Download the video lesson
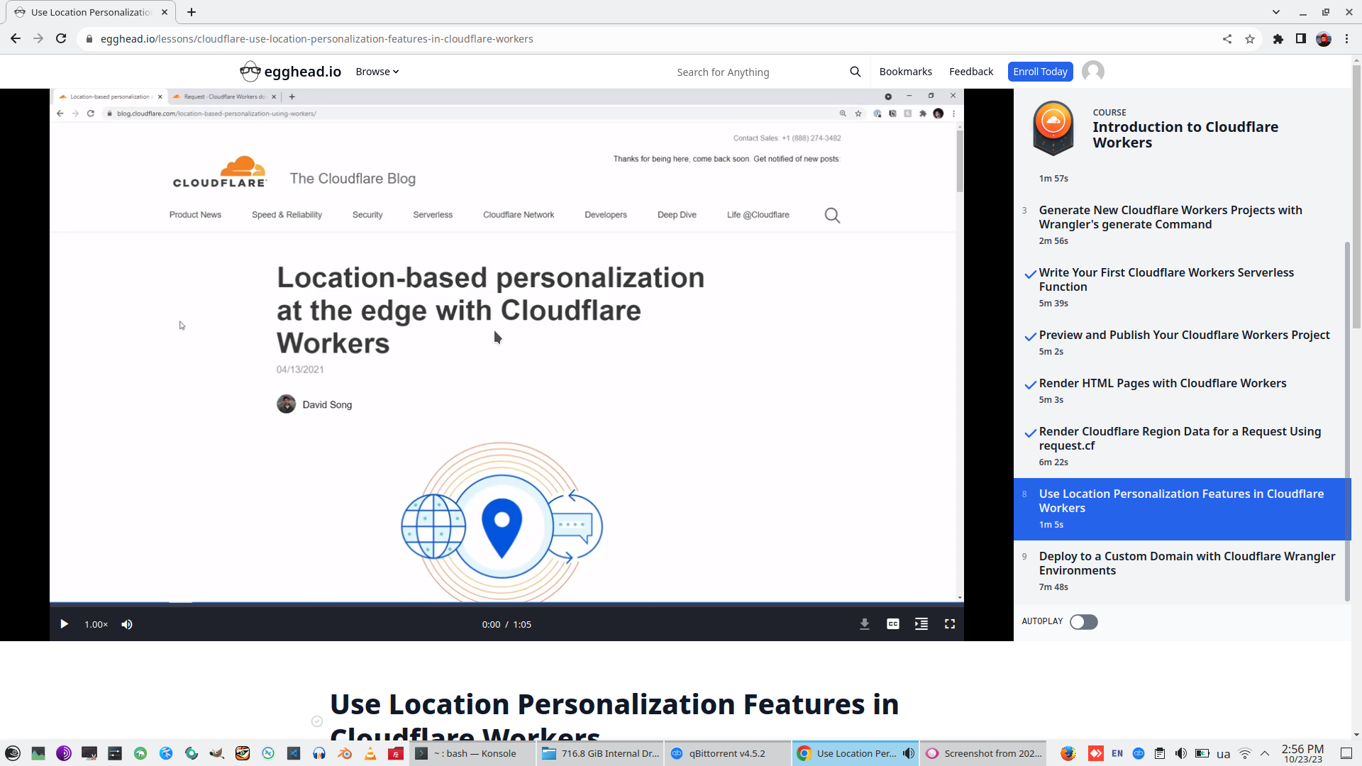 pyautogui.click(x=864, y=624)
